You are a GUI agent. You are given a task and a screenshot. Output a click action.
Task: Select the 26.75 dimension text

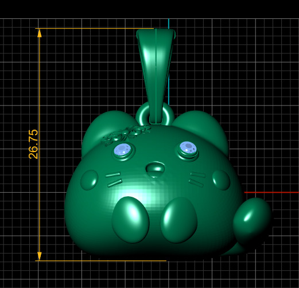pyautogui.click(x=33, y=145)
